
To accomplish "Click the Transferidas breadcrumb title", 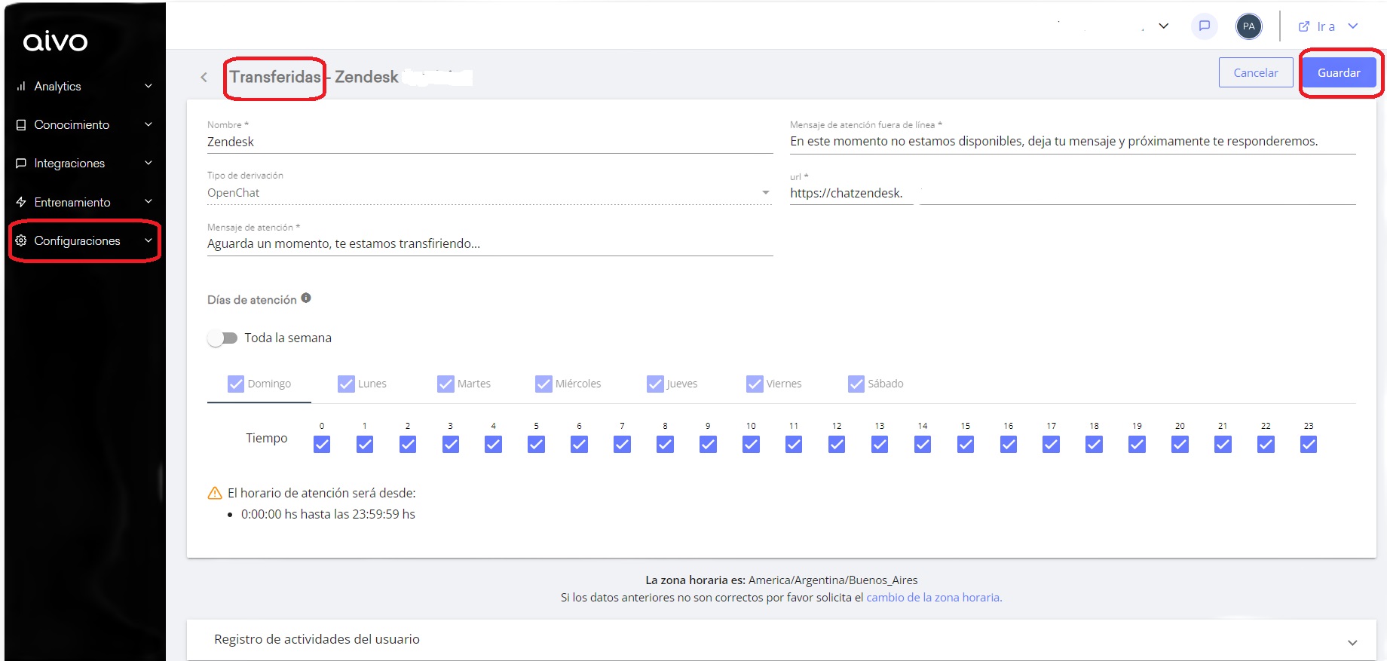I will click(x=275, y=77).
